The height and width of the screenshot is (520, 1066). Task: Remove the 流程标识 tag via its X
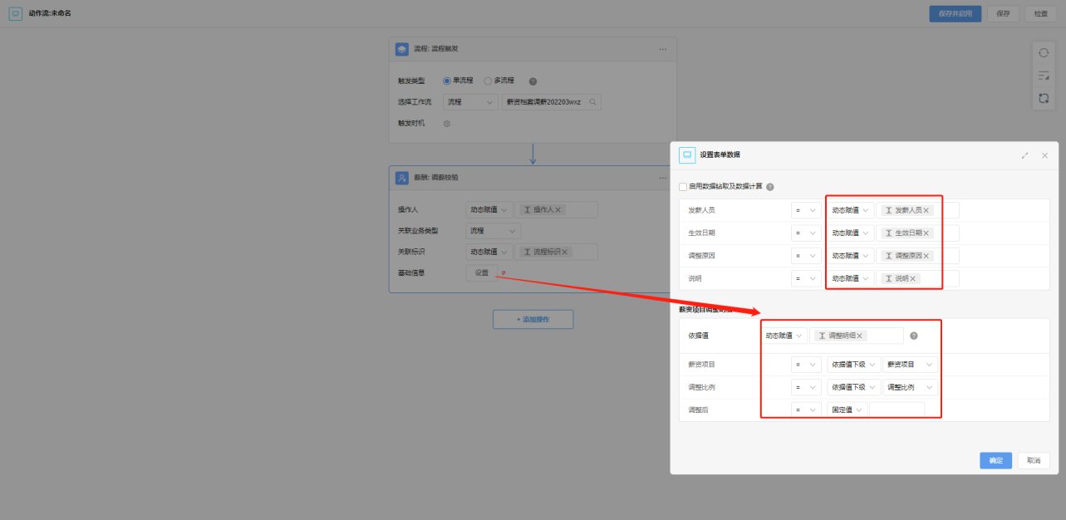(565, 252)
